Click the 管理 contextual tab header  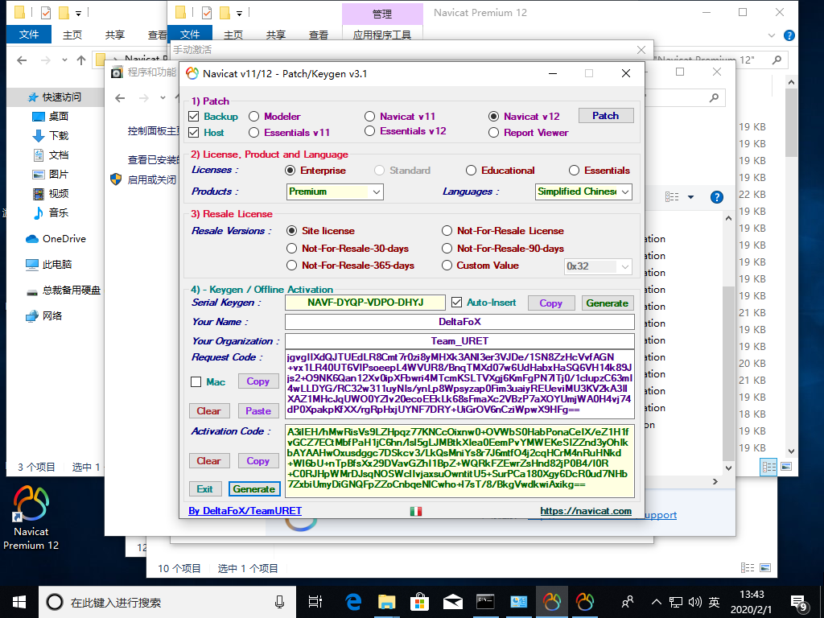coord(382,14)
